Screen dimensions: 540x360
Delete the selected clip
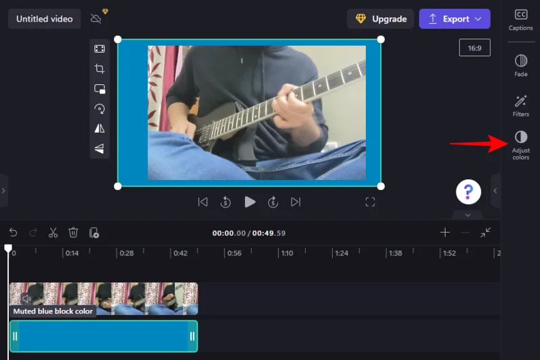73,233
